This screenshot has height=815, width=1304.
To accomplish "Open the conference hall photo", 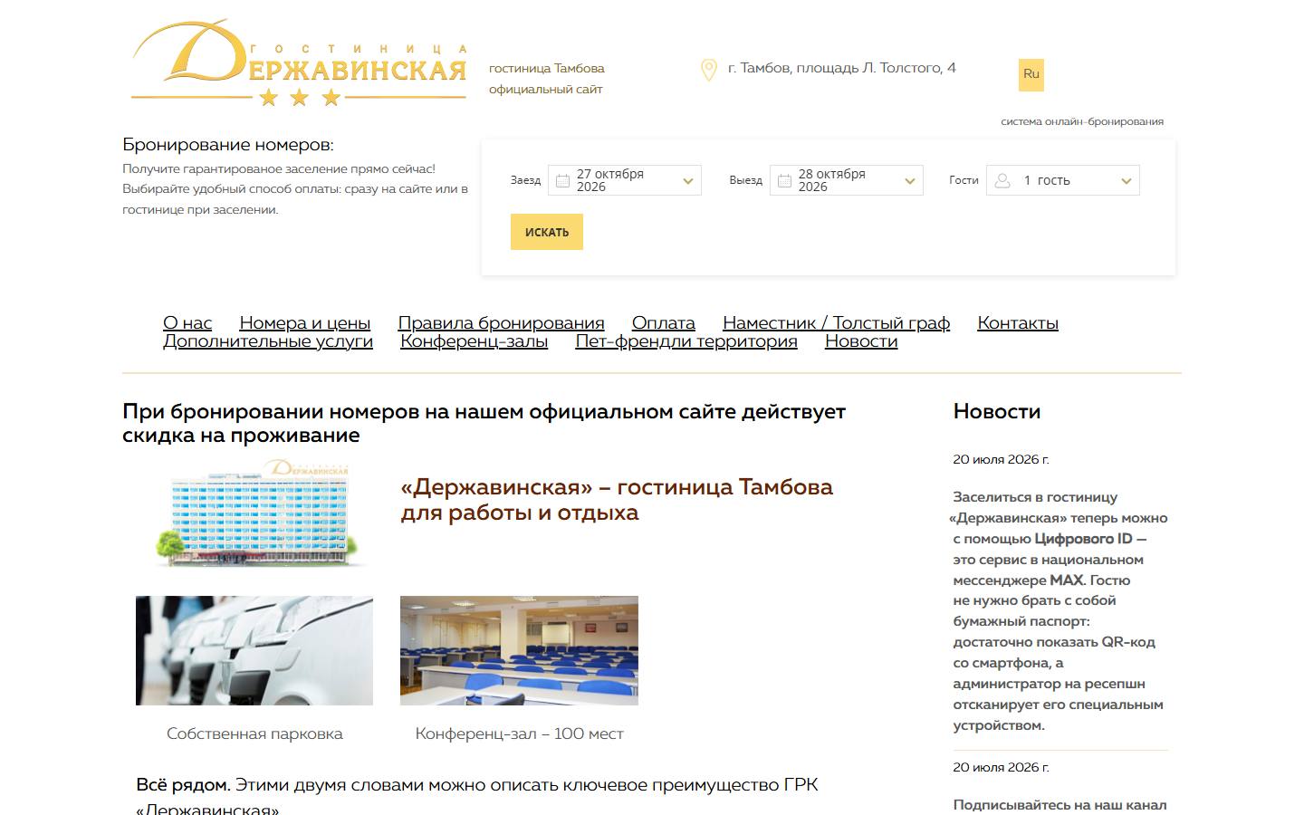I will click(x=519, y=650).
